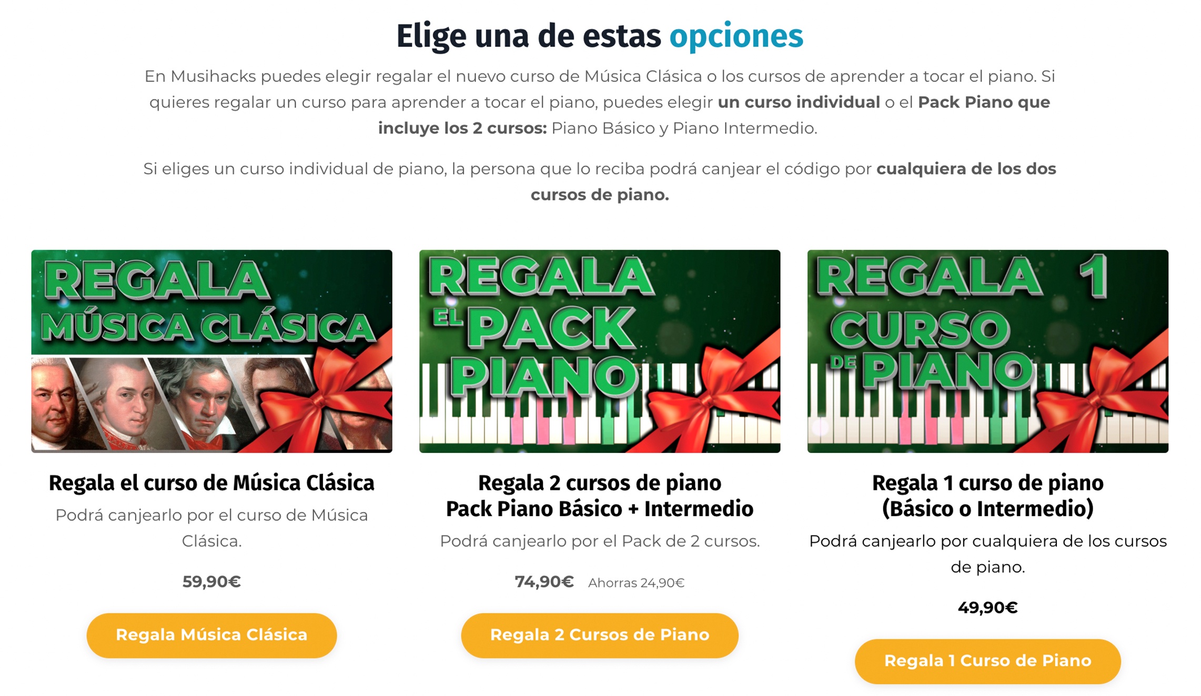The width and height of the screenshot is (1201, 696).
Task: Click the 49,90€ price text
Action: [x=988, y=608]
